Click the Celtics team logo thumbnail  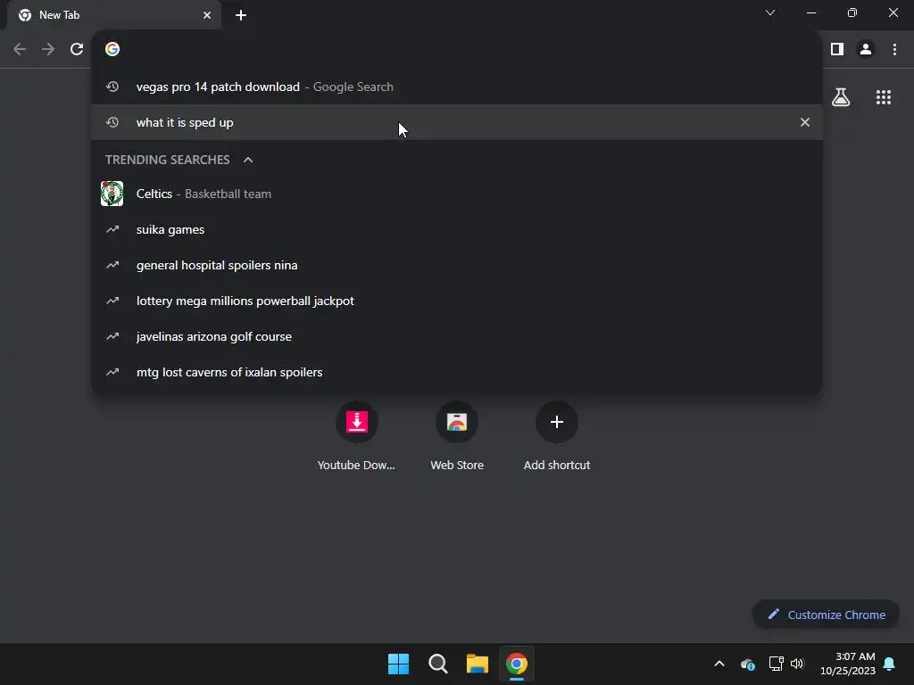point(112,194)
